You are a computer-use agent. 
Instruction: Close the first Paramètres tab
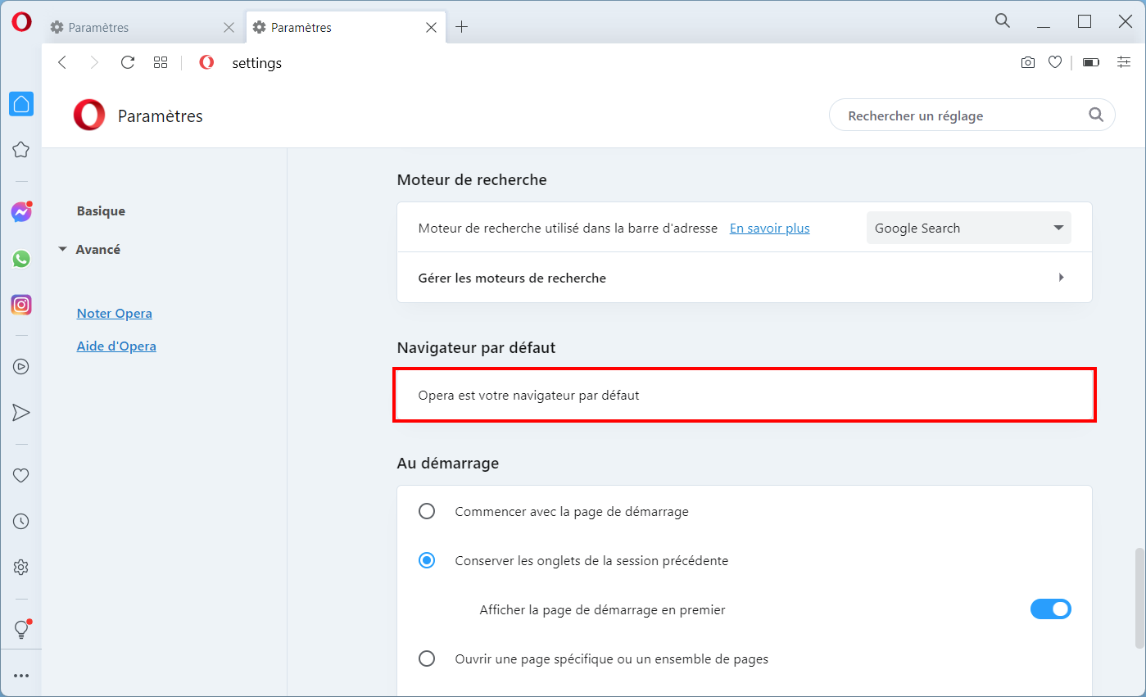tap(229, 27)
